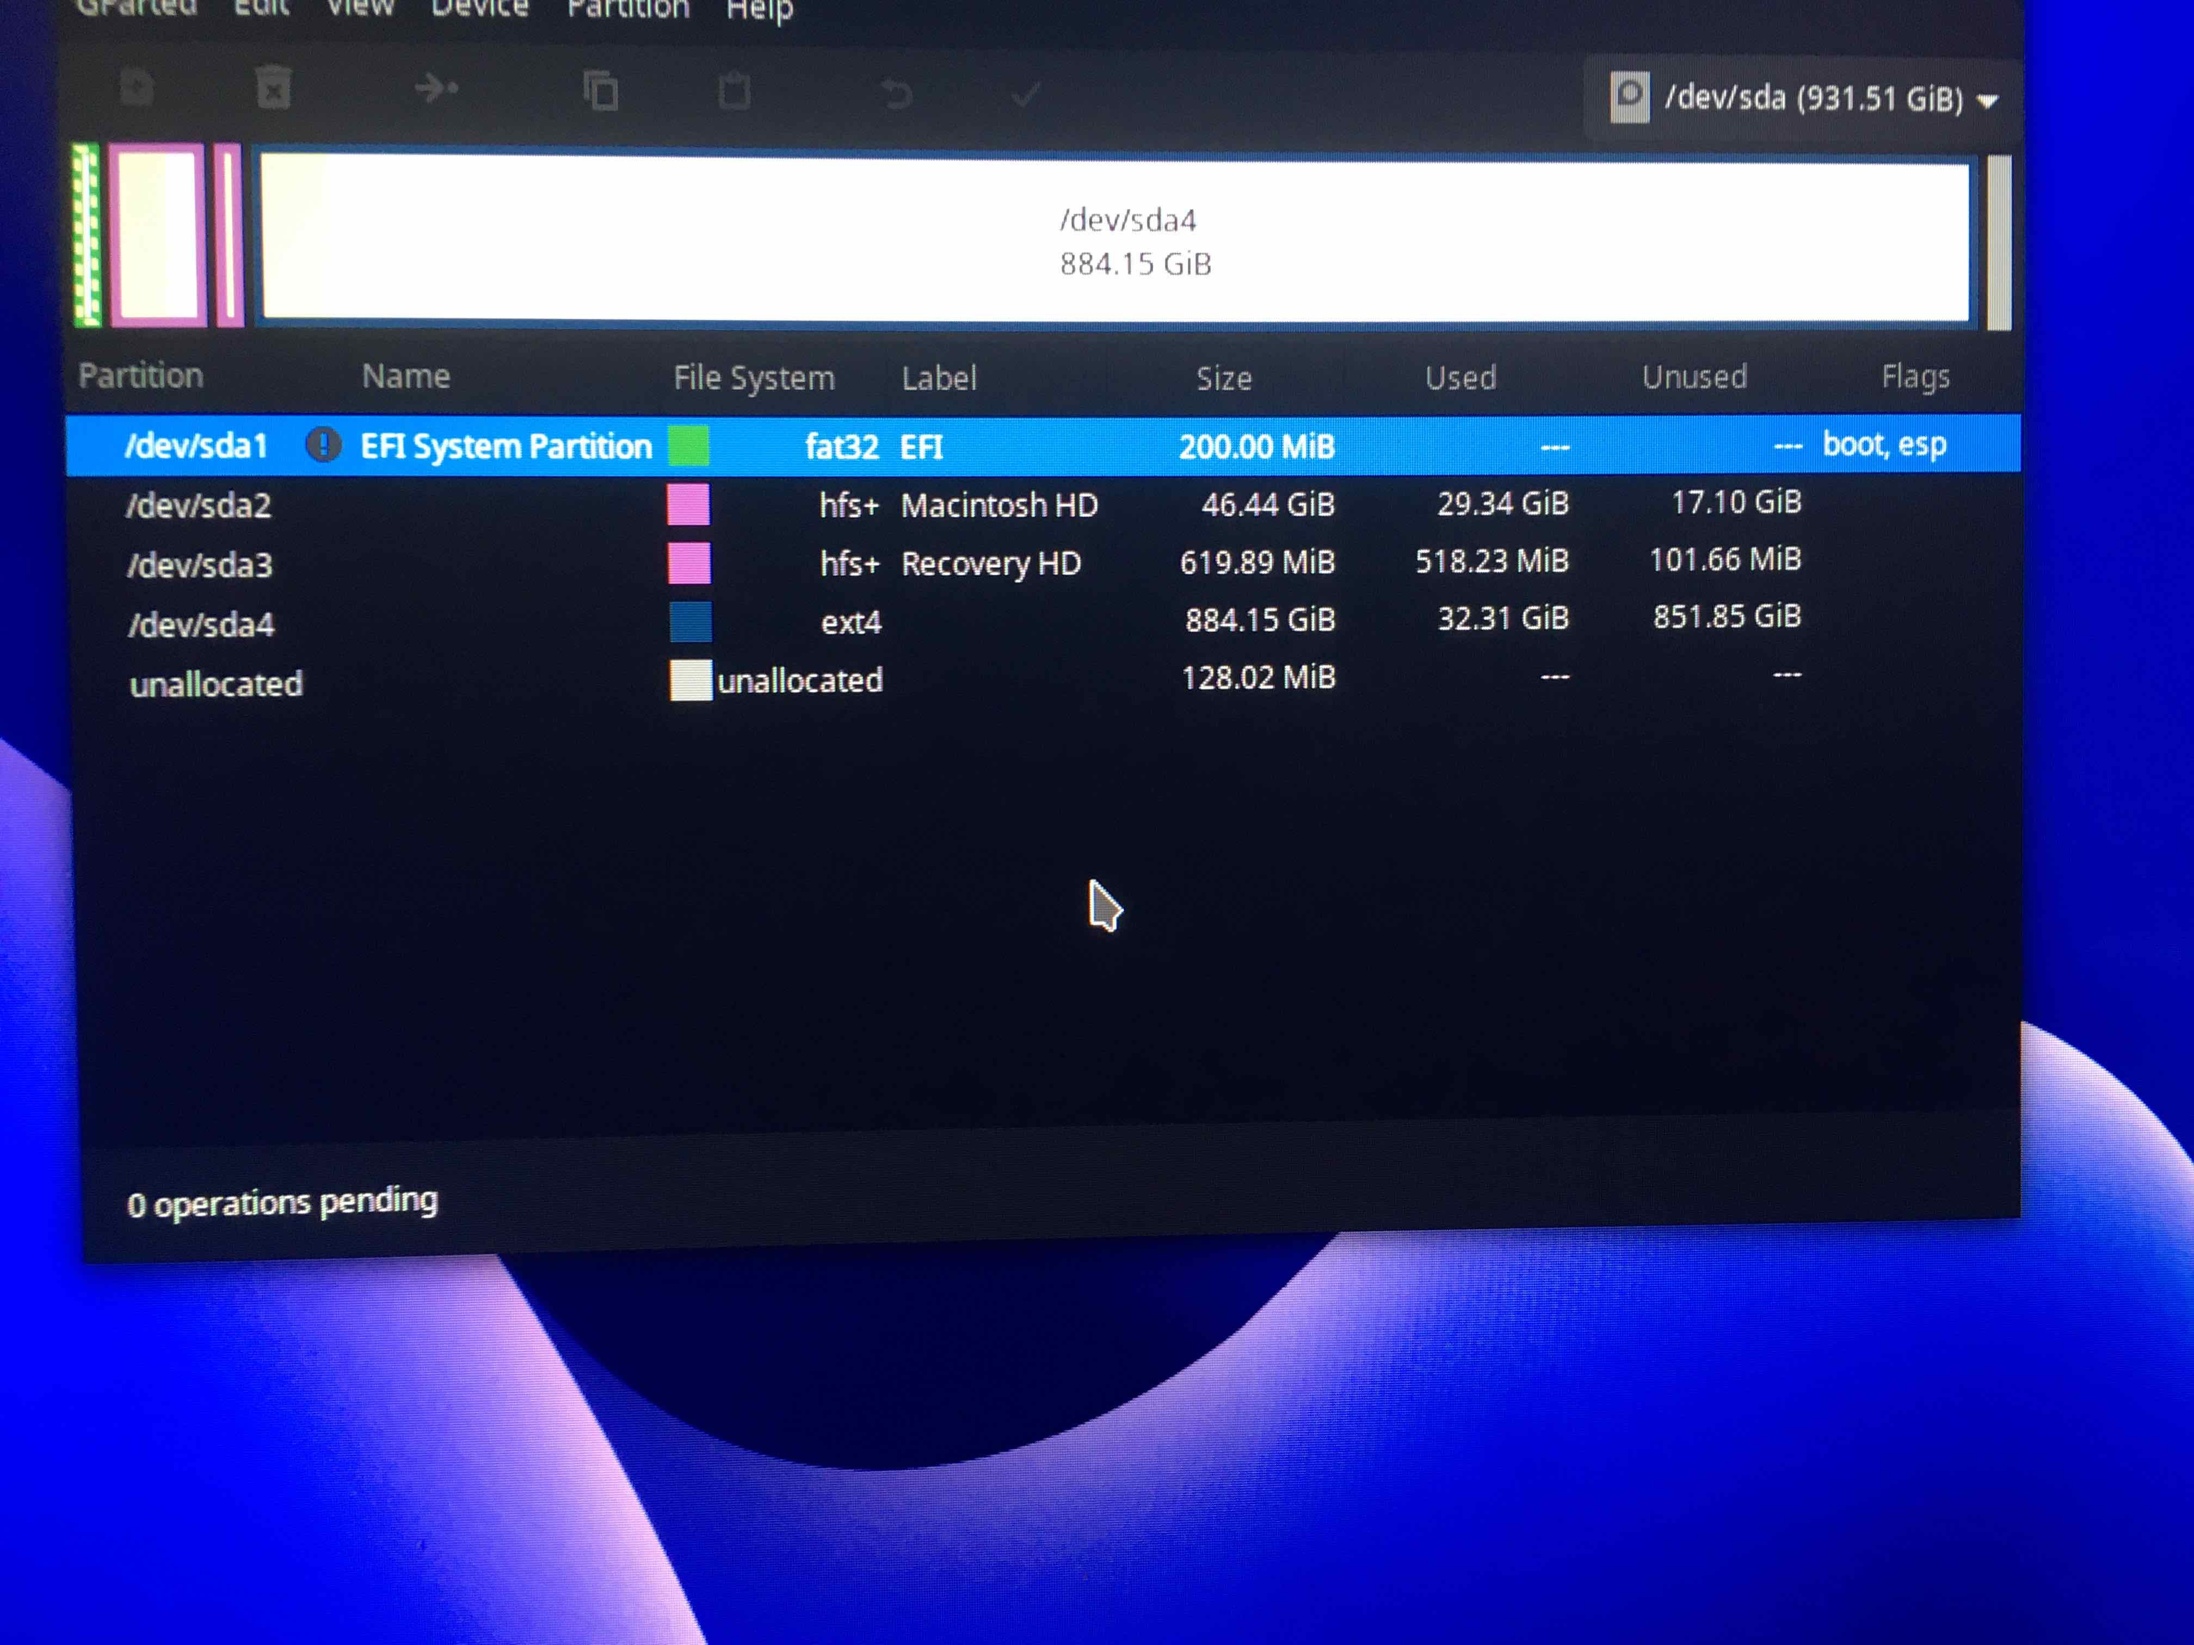The image size is (2194, 1645).
Task: Click the Paste partition toolbar icon
Action: (x=734, y=92)
